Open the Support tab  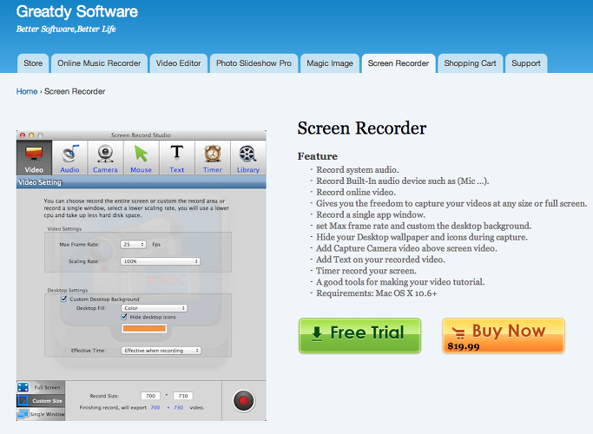(x=526, y=63)
